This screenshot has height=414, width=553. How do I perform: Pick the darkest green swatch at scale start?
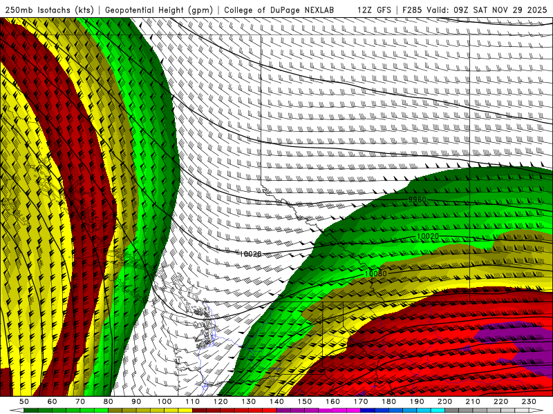coord(31,411)
